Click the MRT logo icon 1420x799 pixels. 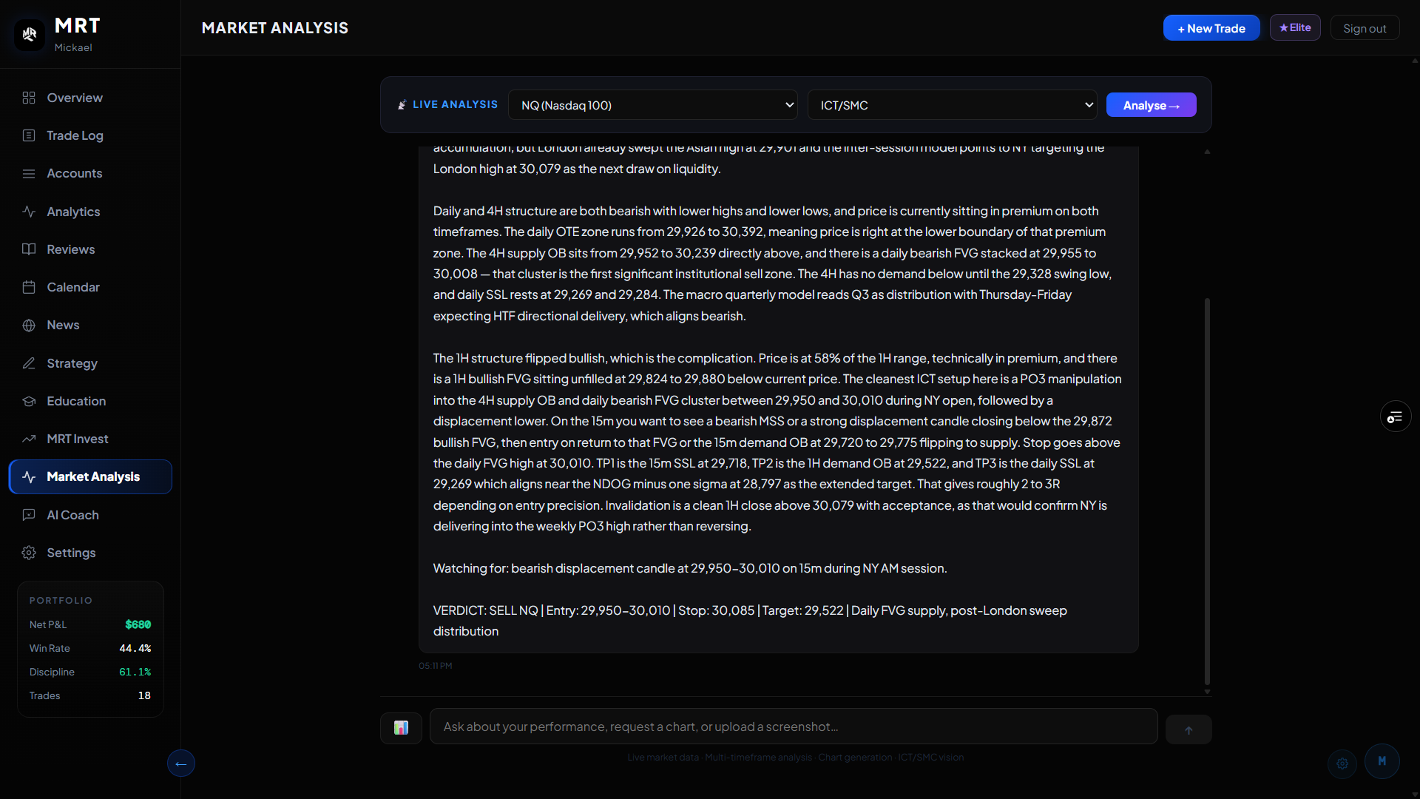[30, 34]
